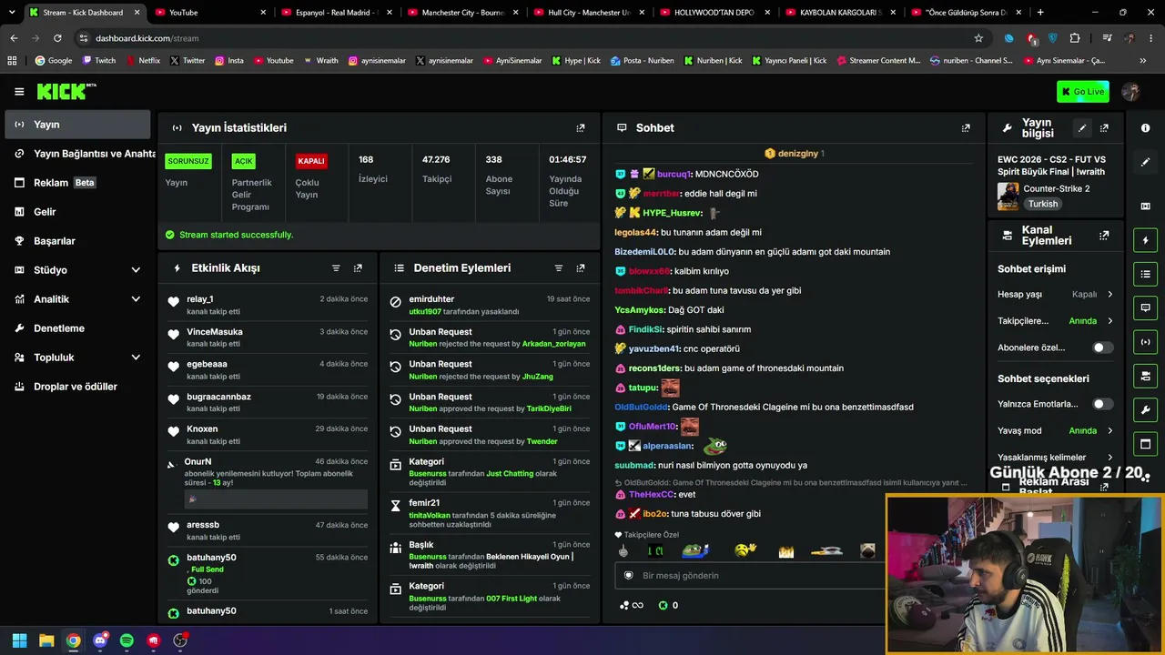Click the Counter-Strike 2 category thumbnail

[x=1008, y=196]
